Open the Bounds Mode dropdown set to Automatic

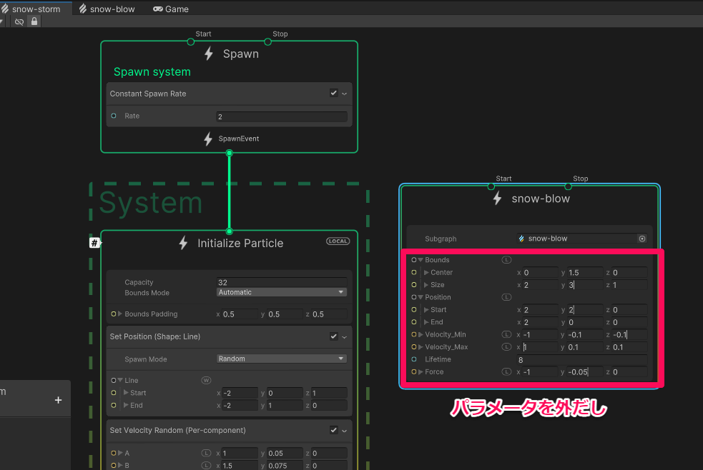tap(281, 291)
